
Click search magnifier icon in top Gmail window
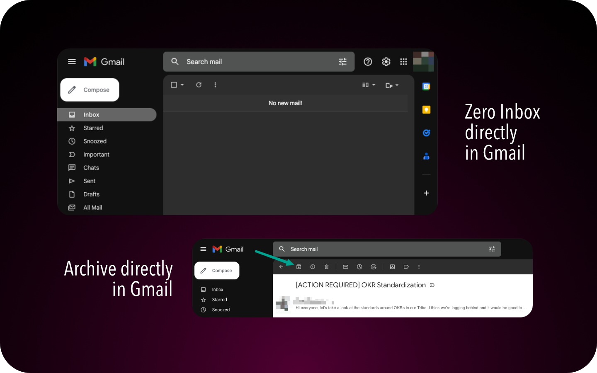(175, 61)
